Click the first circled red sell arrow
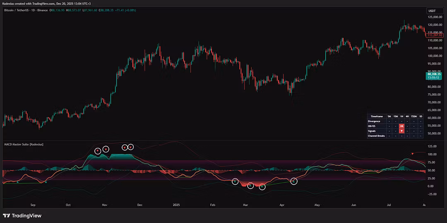 (97, 151)
